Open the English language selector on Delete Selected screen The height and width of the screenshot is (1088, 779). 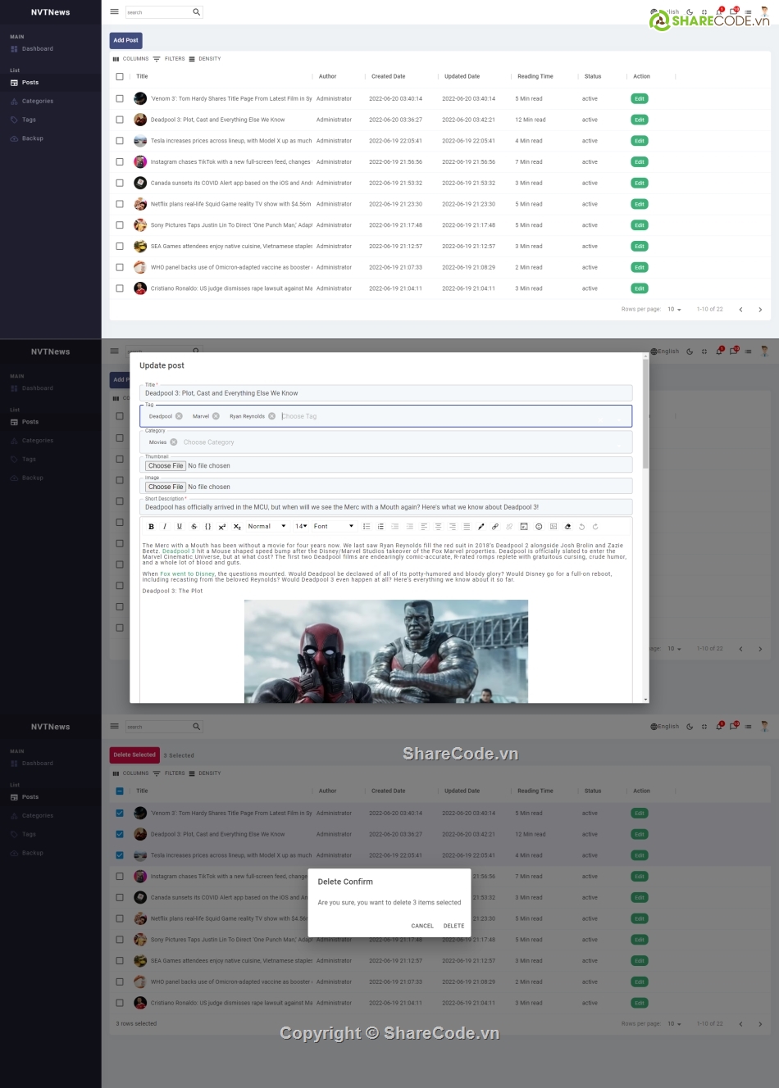665,727
